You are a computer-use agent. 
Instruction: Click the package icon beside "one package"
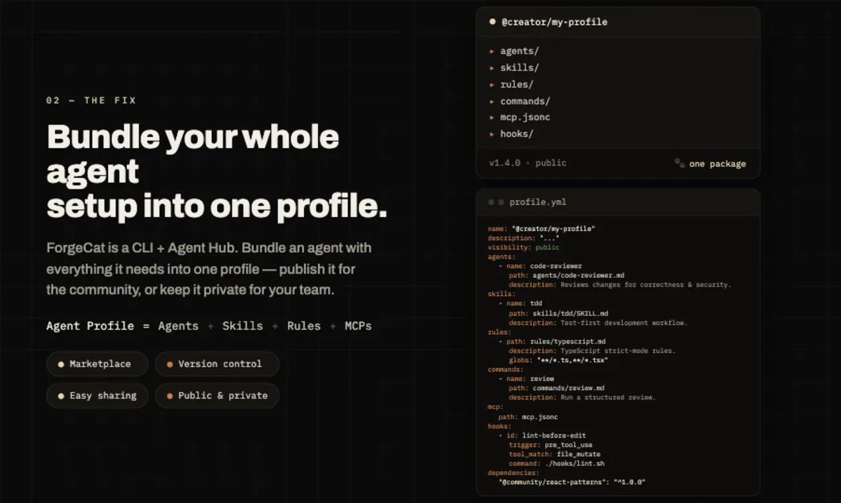[x=679, y=163]
